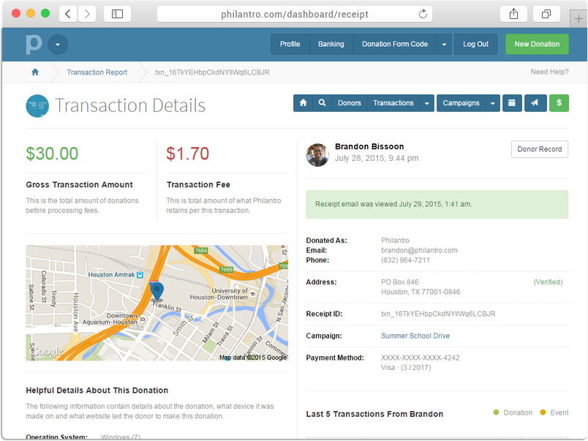
Task: Open Donation Form Code
Action: coord(395,45)
